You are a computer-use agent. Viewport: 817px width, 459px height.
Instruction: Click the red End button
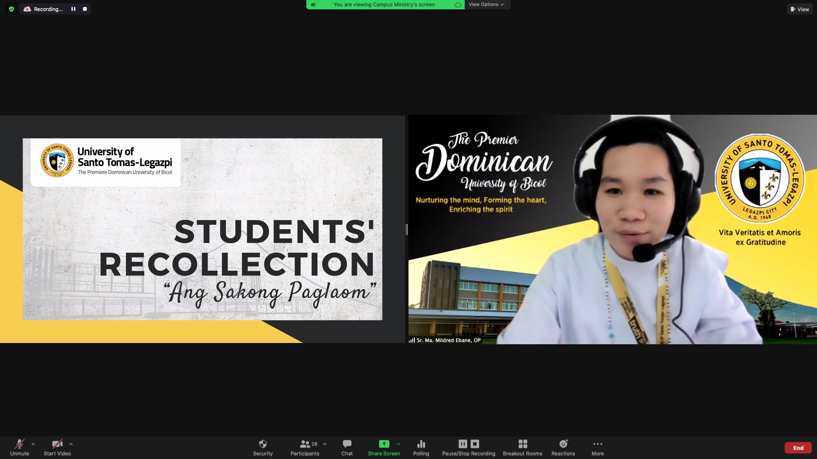coord(798,448)
